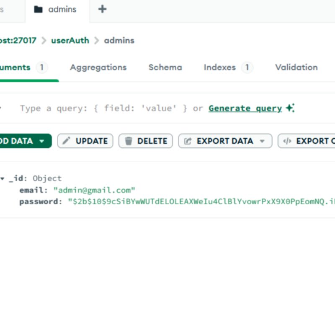Click the code brackets icon on Export Code
335x335 pixels.
[287, 141]
